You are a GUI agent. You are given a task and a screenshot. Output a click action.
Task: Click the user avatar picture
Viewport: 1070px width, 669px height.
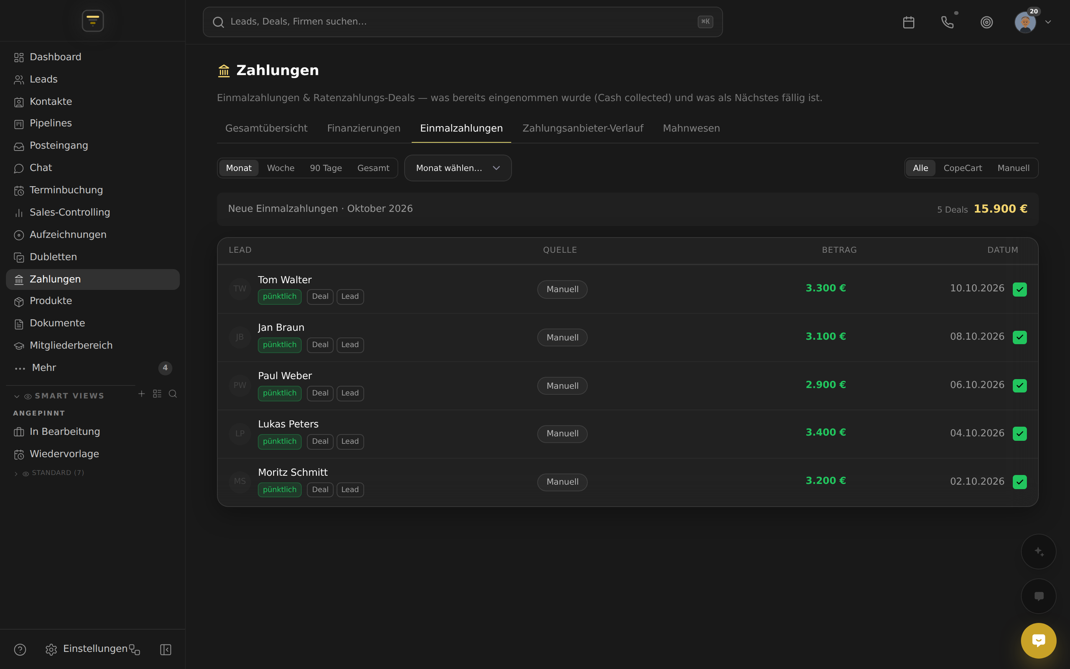(x=1025, y=22)
